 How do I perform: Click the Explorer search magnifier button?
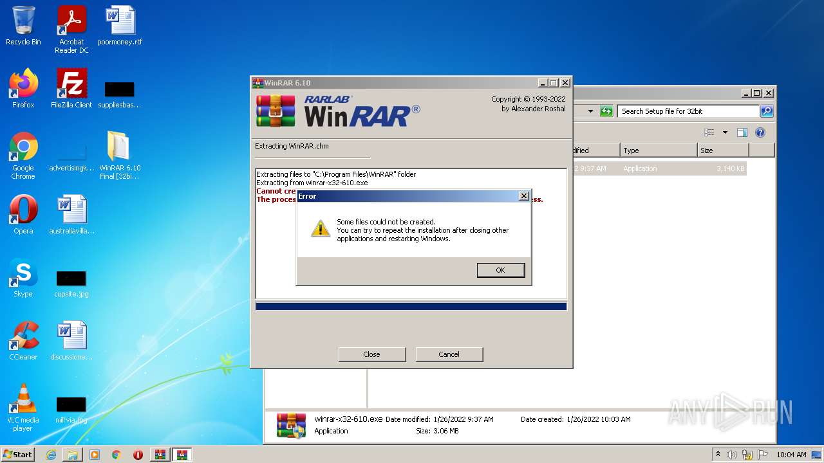[x=766, y=111]
